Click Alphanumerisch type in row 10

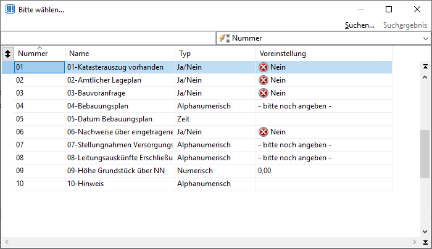pyautogui.click(x=204, y=184)
